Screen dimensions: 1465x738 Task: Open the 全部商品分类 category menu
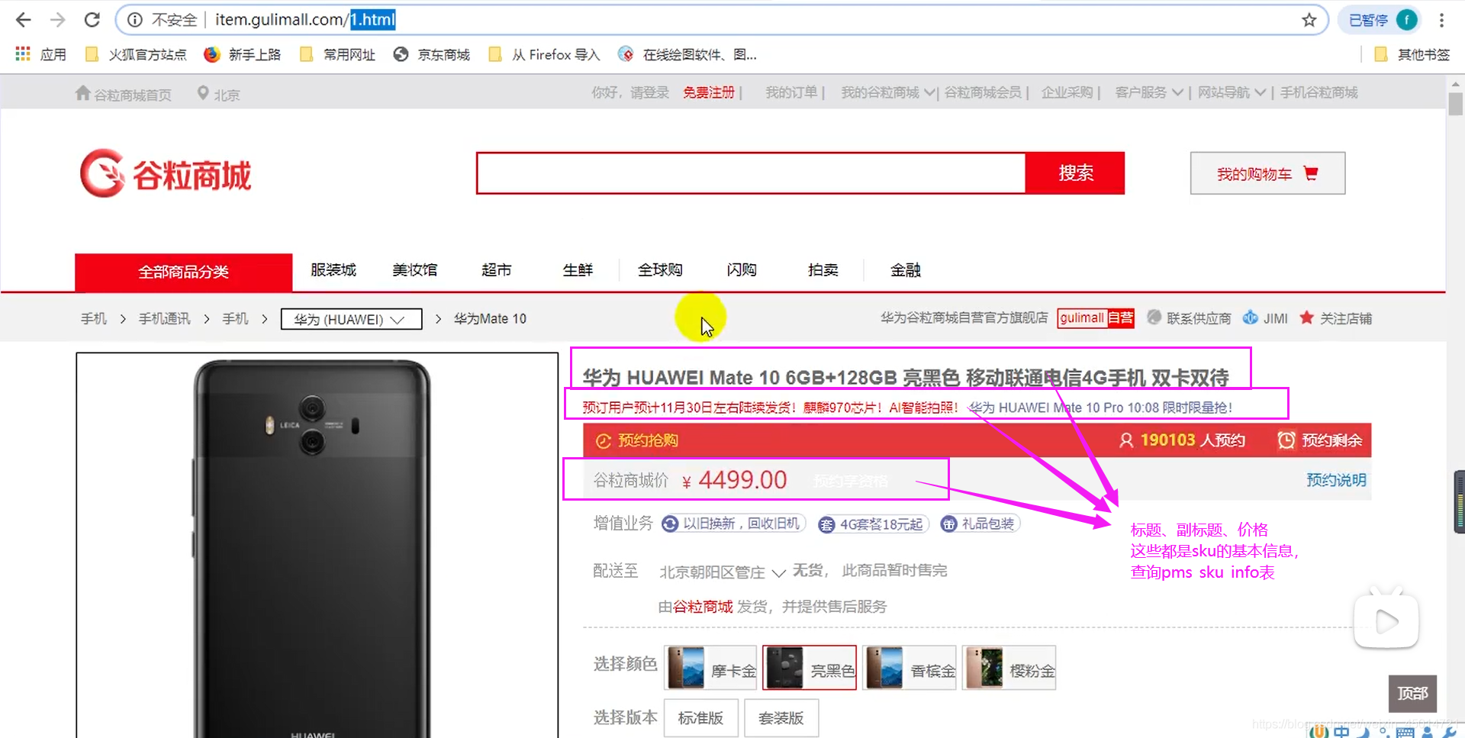pos(183,272)
